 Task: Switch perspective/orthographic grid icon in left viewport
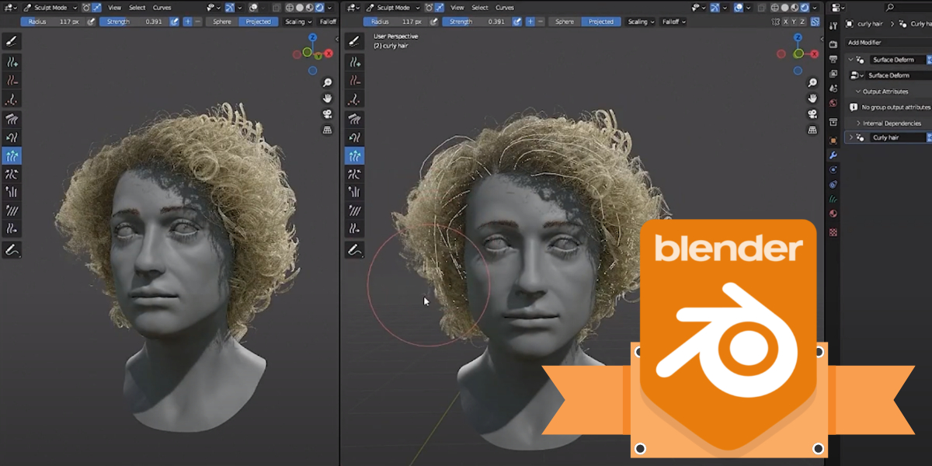coord(328,130)
